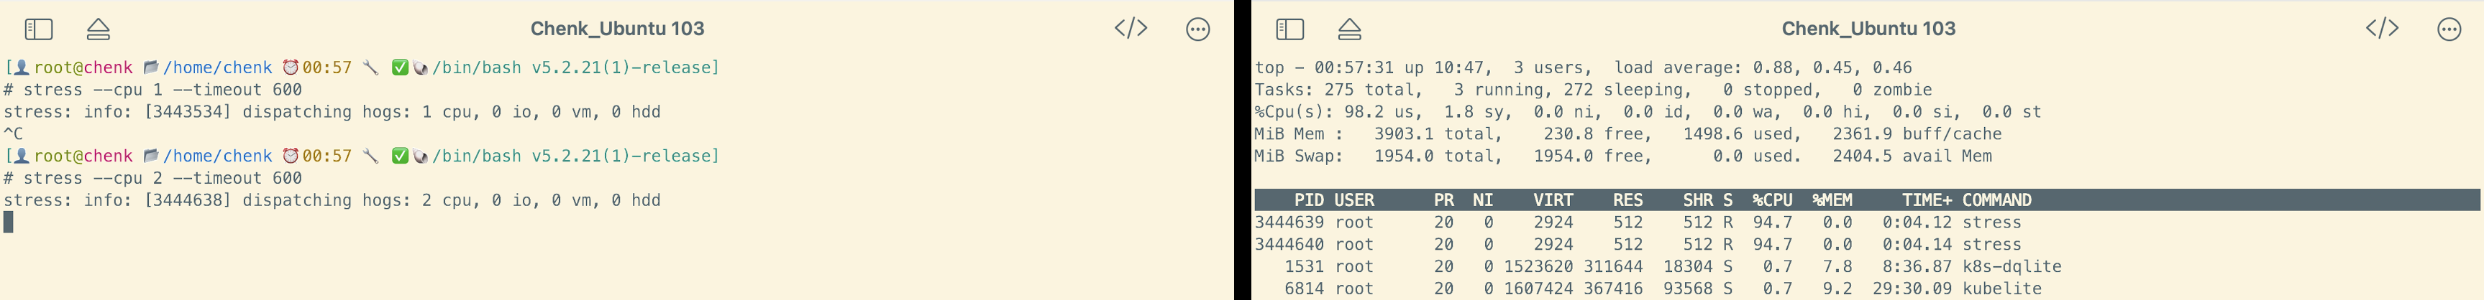2484x300 pixels.
Task: Select the kubelite process row
Action: [1639, 289]
